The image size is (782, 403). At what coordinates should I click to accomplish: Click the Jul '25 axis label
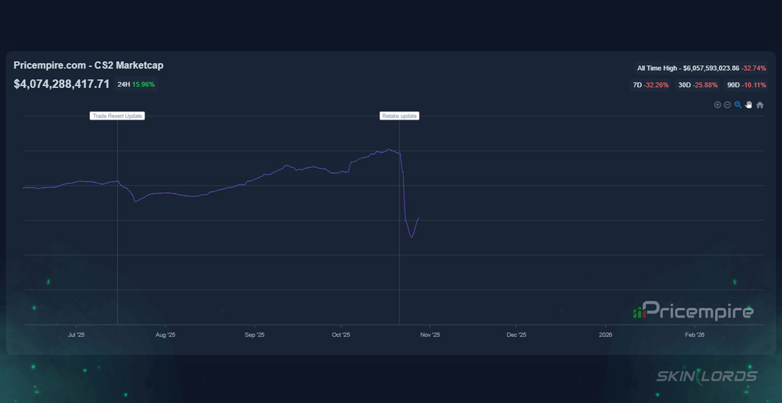click(76, 335)
